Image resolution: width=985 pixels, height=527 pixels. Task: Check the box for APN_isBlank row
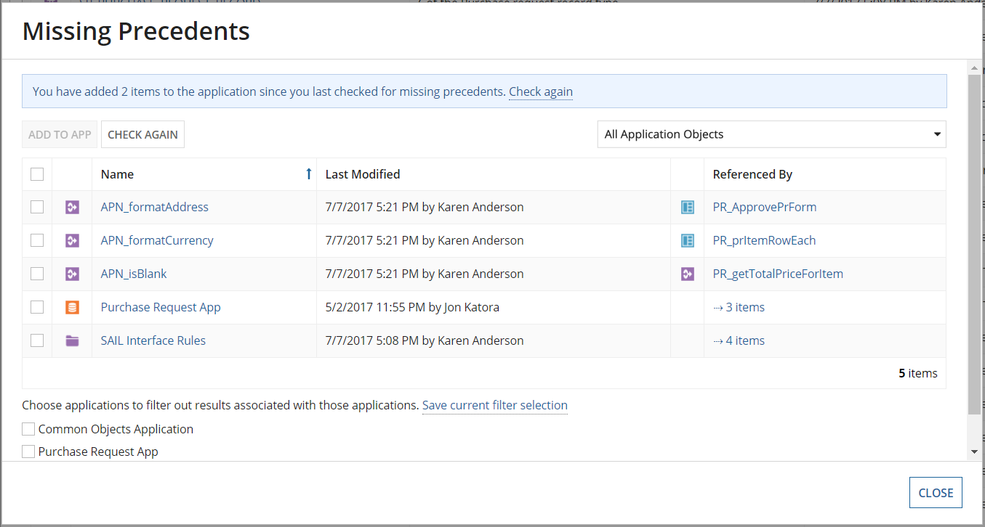click(37, 274)
